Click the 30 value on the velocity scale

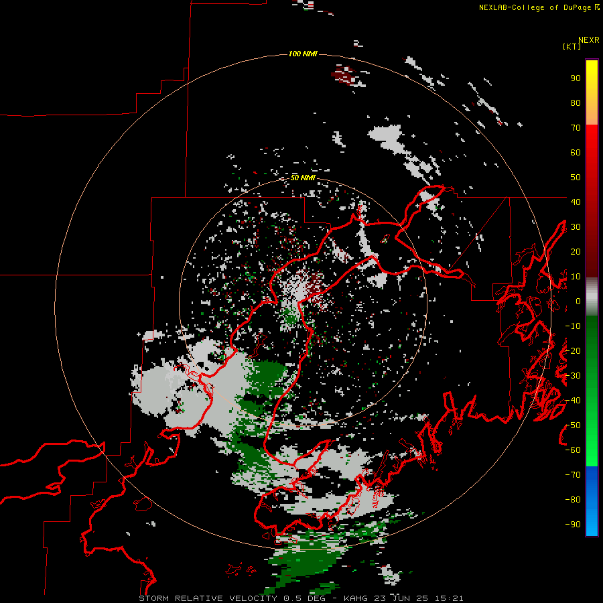[576, 227]
